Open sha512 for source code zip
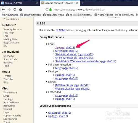Viewport: 138px width, 123px height. 63,116
